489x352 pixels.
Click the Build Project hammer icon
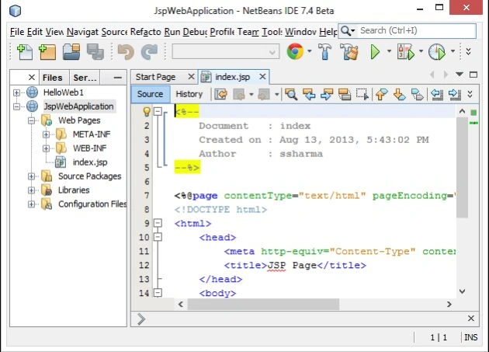click(x=325, y=51)
